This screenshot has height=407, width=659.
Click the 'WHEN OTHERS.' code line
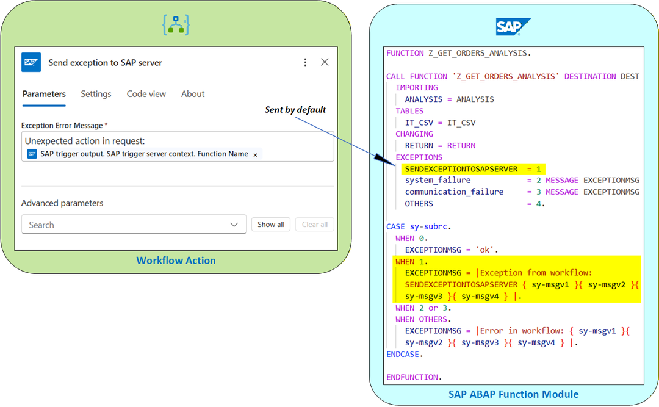tap(423, 319)
